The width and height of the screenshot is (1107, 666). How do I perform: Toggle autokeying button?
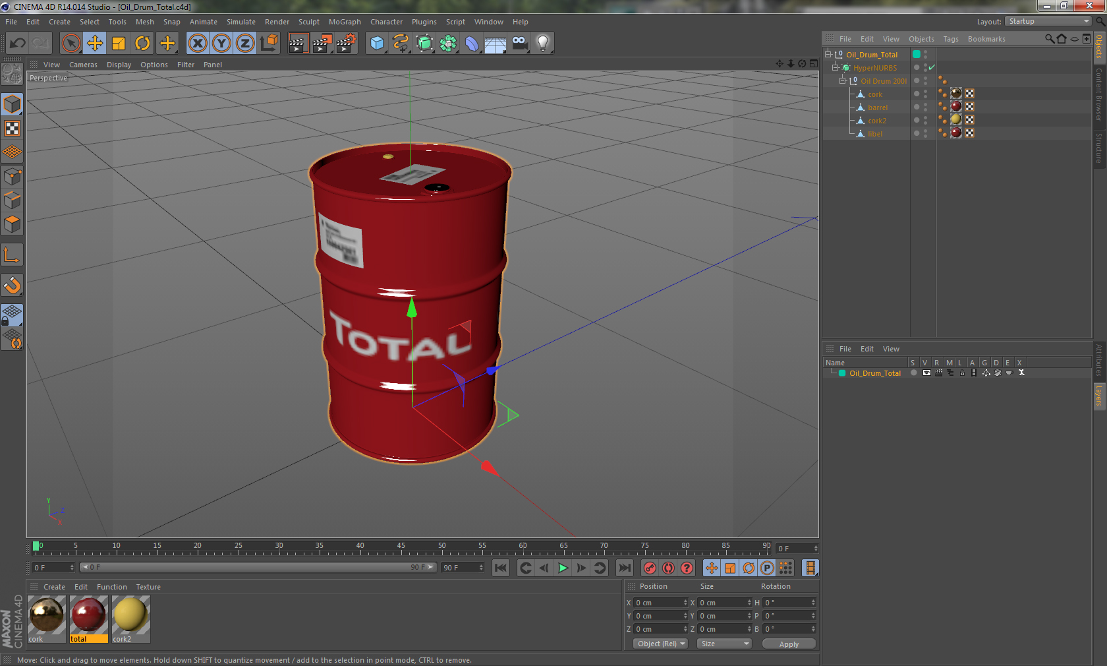pyautogui.click(x=668, y=568)
